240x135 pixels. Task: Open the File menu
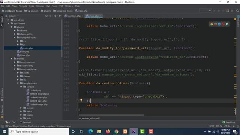click(x=3, y=6)
